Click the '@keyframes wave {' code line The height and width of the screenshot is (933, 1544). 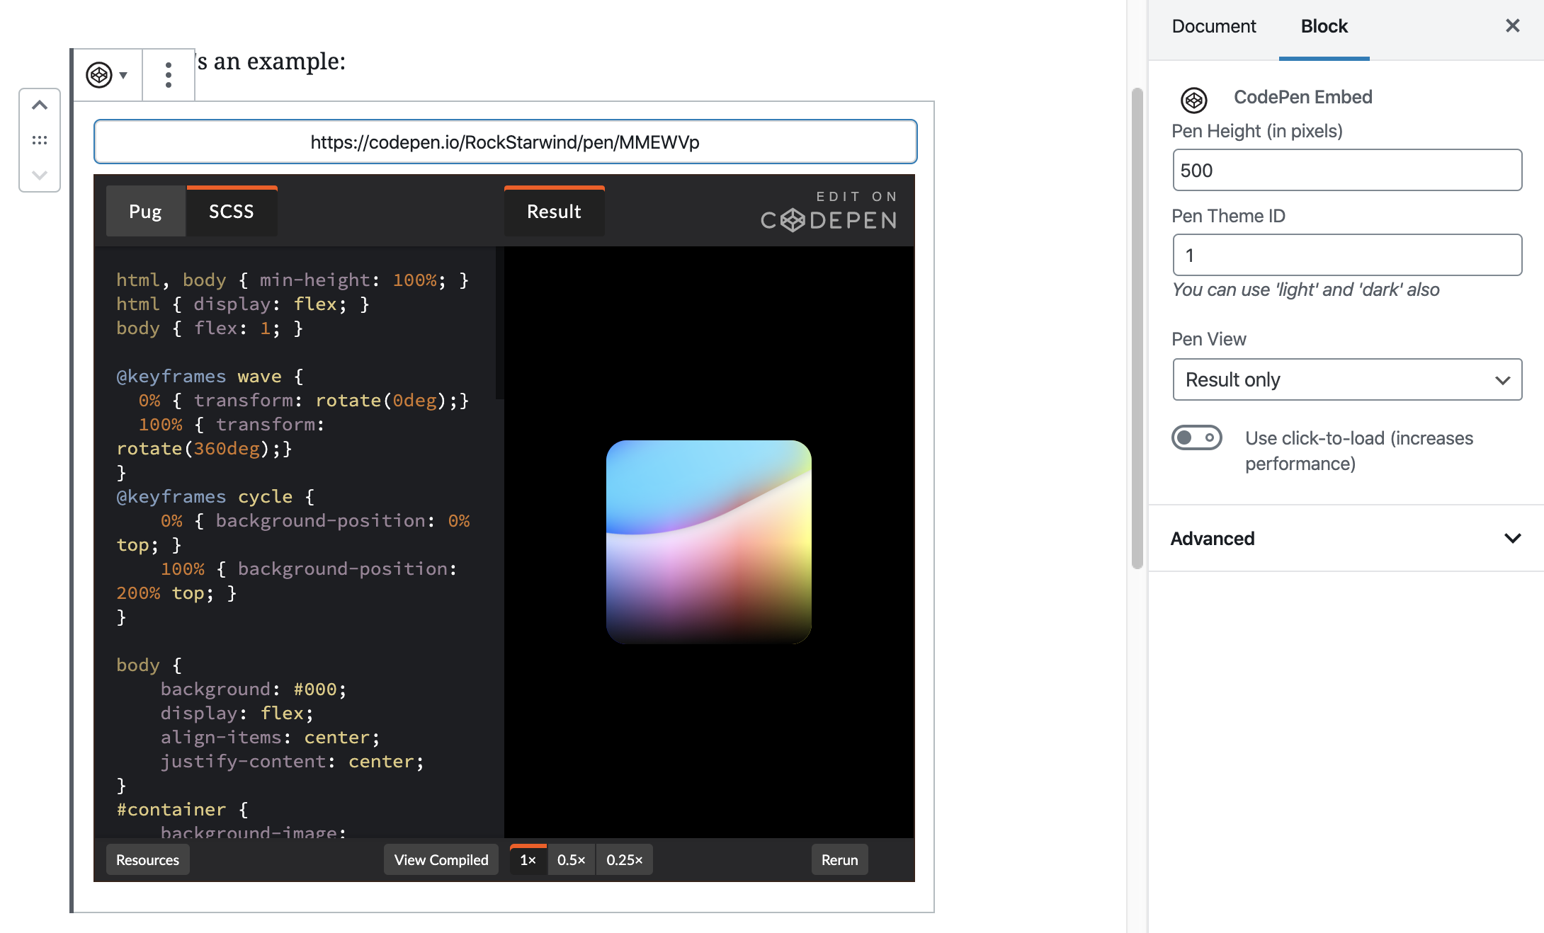point(210,377)
